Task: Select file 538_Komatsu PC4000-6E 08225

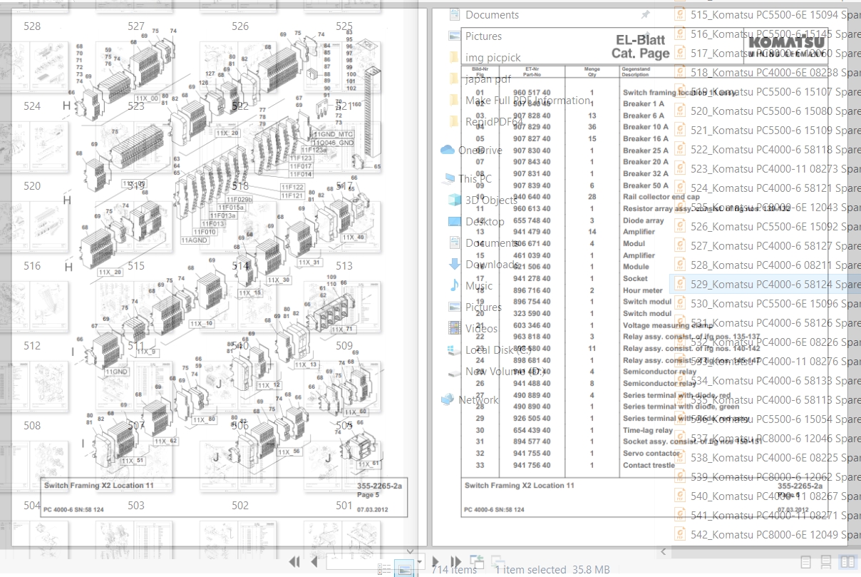Action: click(775, 457)
